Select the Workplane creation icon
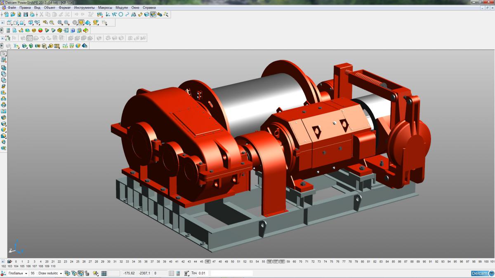The width and height of the screenshot is (495, 278). point(108,14)
